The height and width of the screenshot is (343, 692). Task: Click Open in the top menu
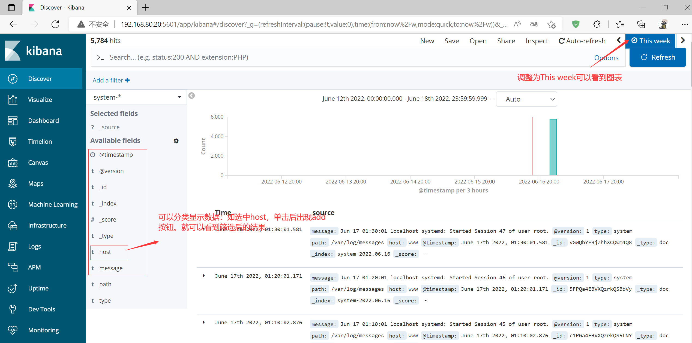(478, 41)
